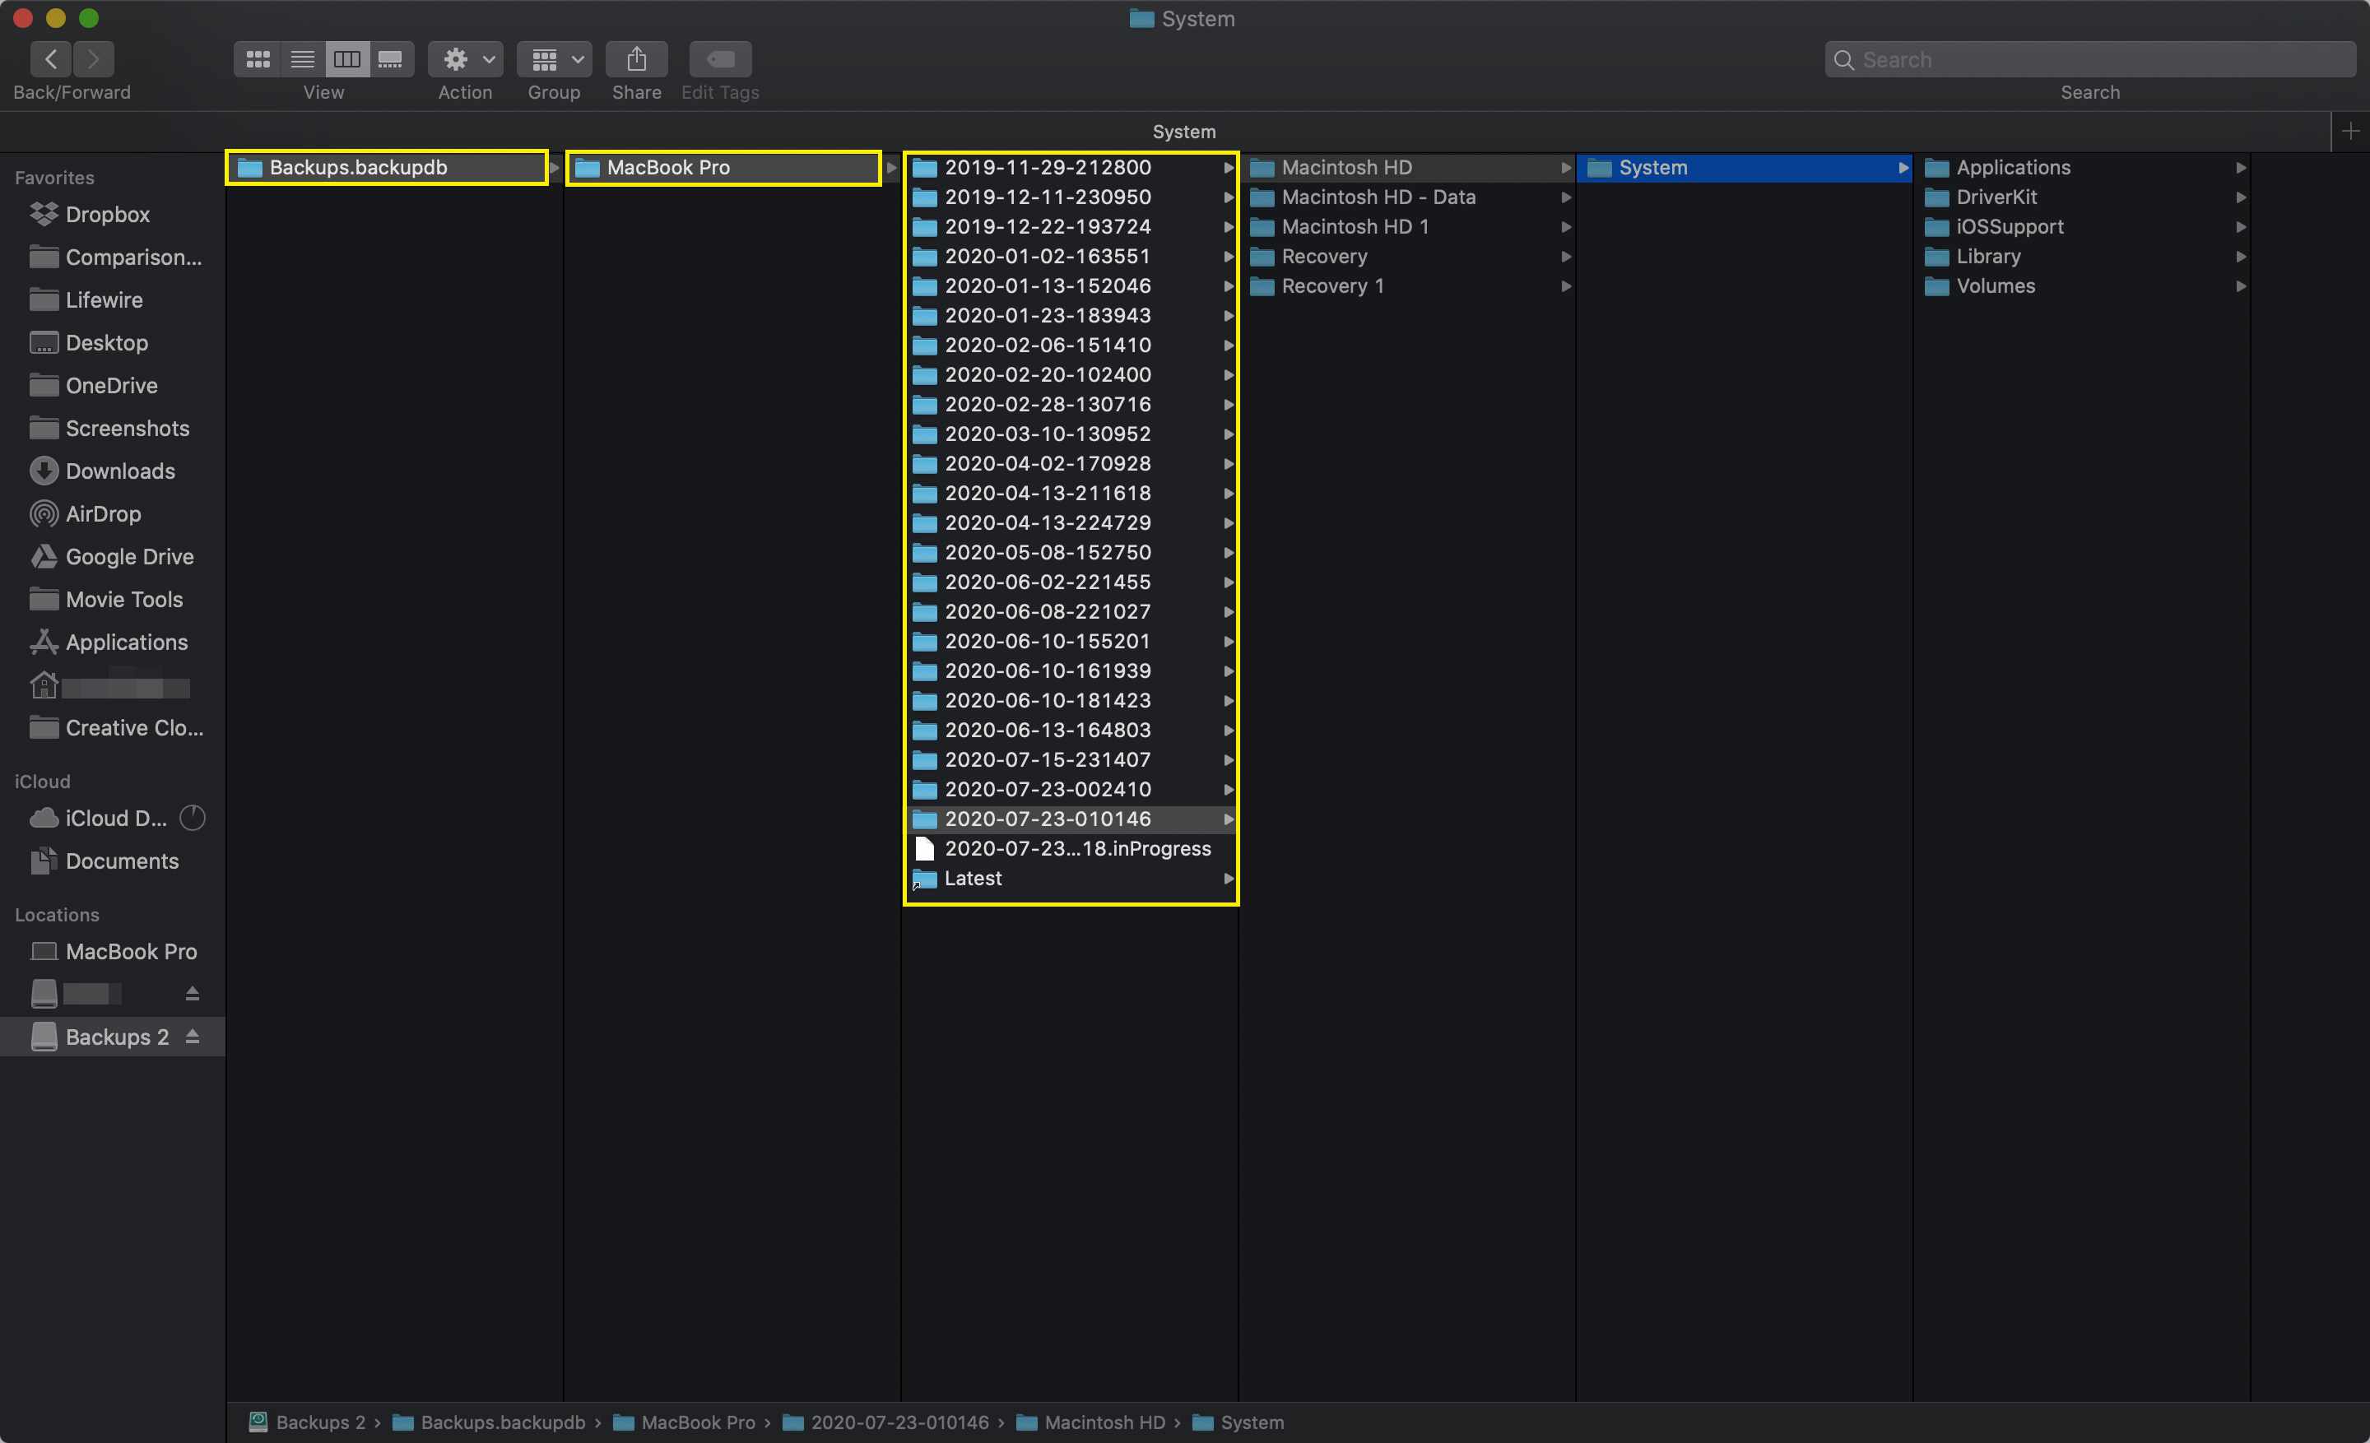This screenshot has height=1443, width=2370.
Task: Expand arrow beside 2020-02-20-102400
Action: (1229, 375)
